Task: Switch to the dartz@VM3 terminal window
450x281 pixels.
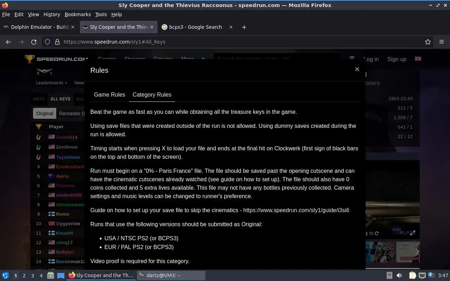Action: 171,275
